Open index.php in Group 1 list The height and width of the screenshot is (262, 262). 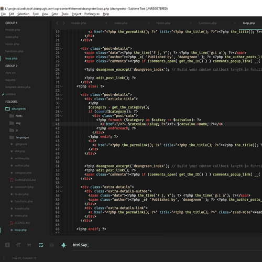point(12,37)
